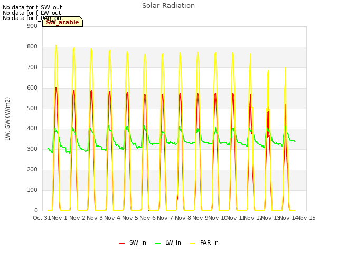Click the 'No data for f_PAR_out' message
Viewport: 338px width, 253px height.
33,18
